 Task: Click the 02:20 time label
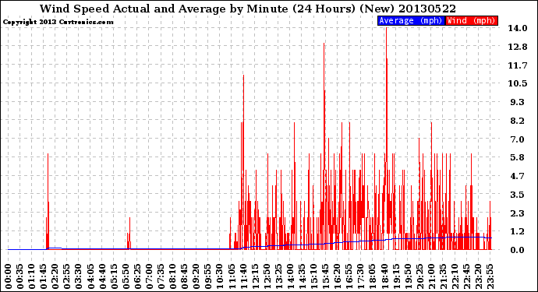pyautogui.click(x=55, y=276)
